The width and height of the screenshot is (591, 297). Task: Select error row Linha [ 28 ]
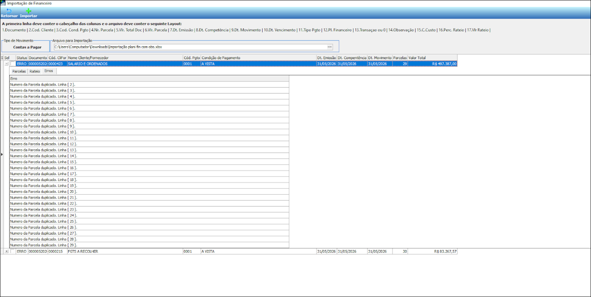click(149, 239)
